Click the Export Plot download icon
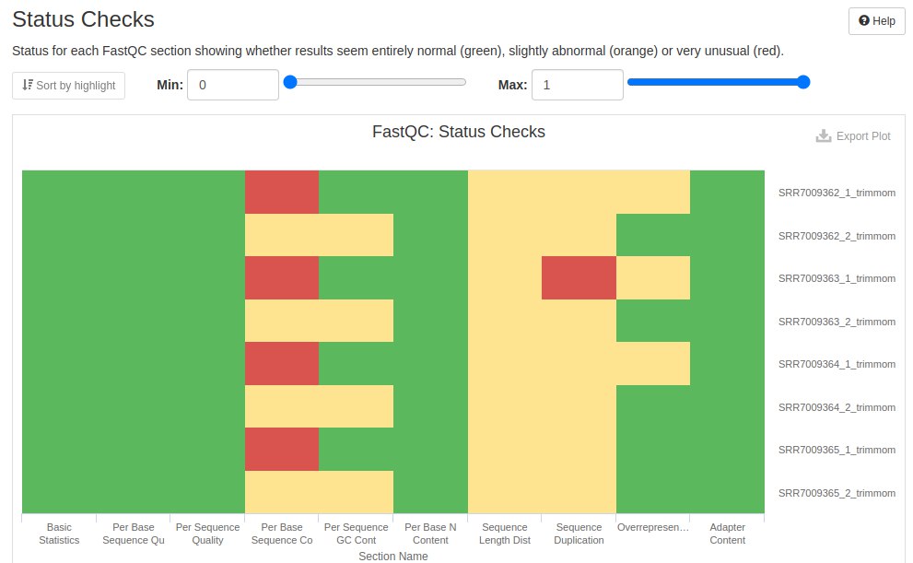Screen dimensions: 913x563 pyautogui.click(x=824, y=136)
